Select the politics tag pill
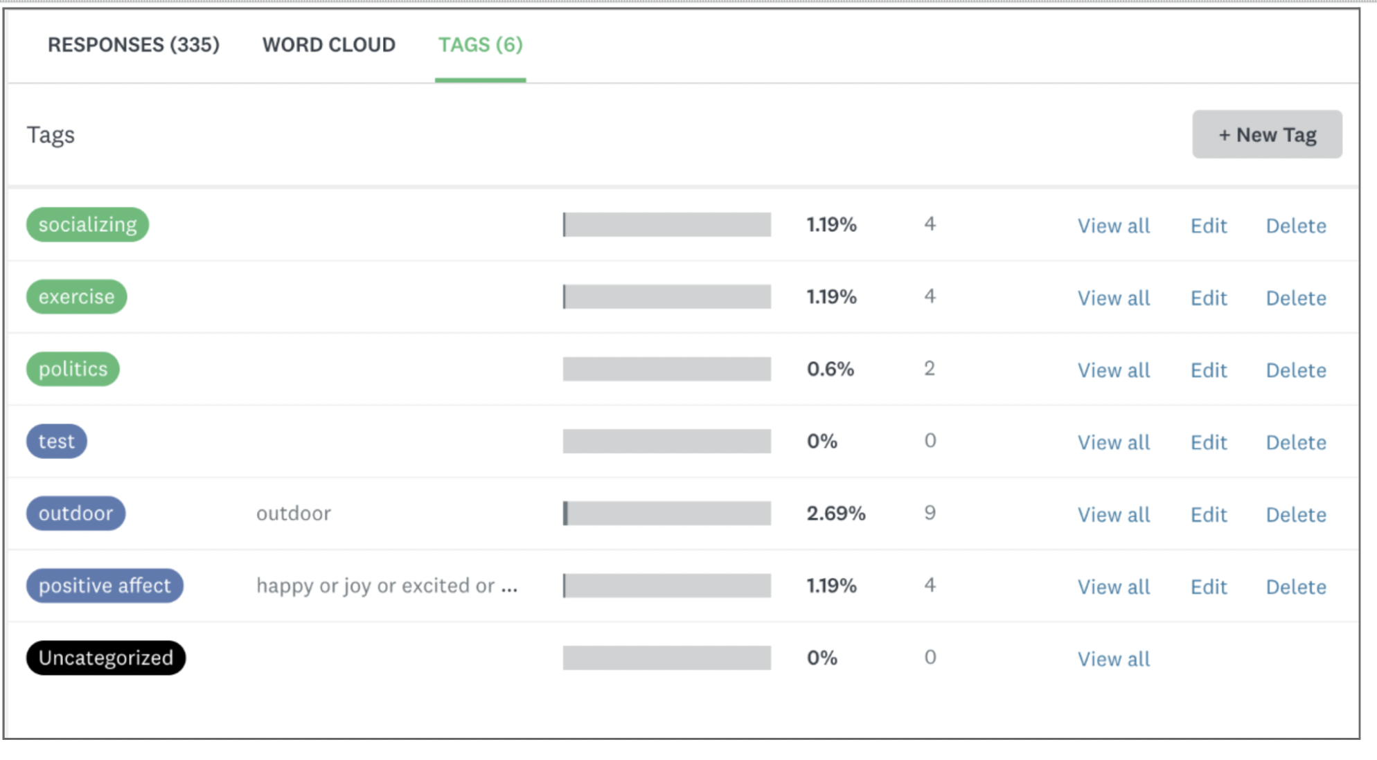The height and width of the screenshot is (760, 1377). pos(72,369)
